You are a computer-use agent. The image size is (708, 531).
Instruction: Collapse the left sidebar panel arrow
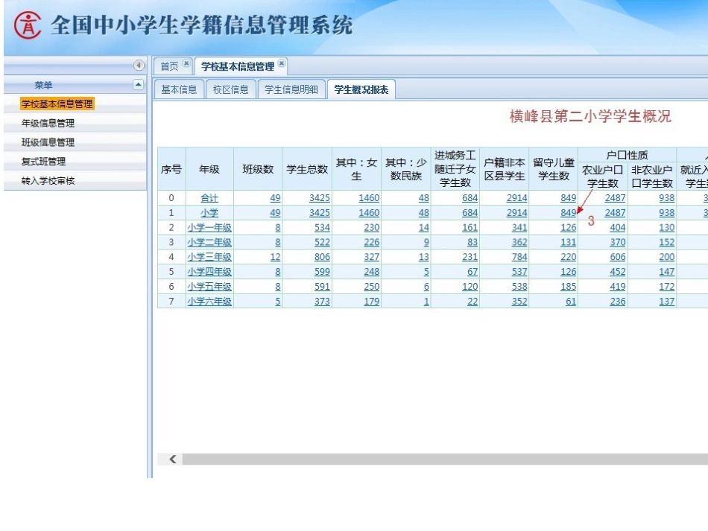(x=139, y=66)
